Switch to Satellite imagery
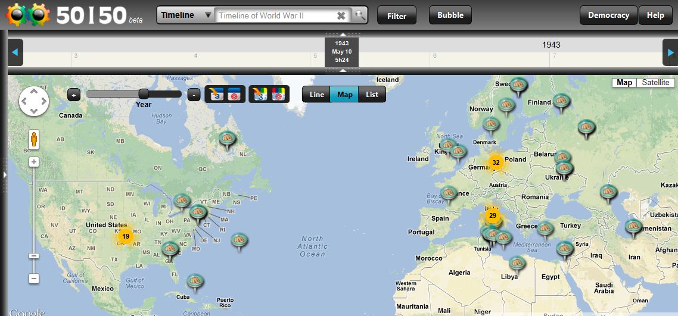 [x=655, y=83]
